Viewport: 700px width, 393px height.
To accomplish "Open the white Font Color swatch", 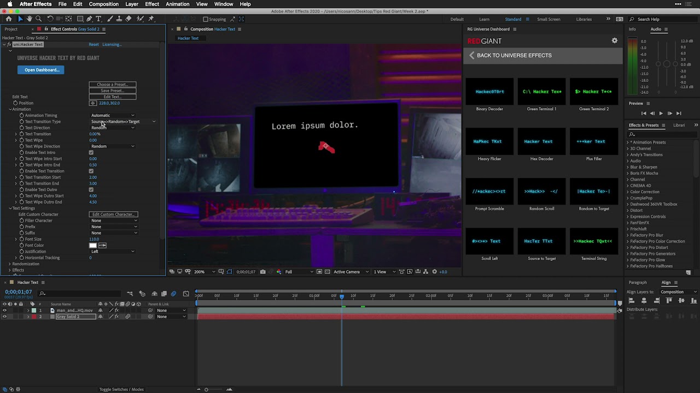I will pyautogui.click(x=93, y=246).
